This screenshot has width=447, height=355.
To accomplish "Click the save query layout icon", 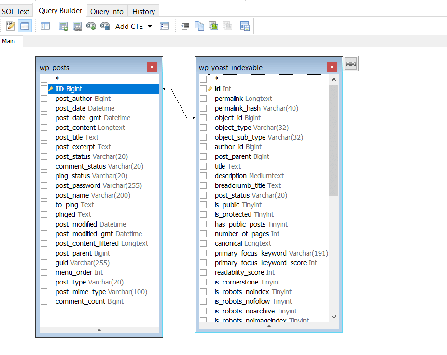I will coord(245,26).
